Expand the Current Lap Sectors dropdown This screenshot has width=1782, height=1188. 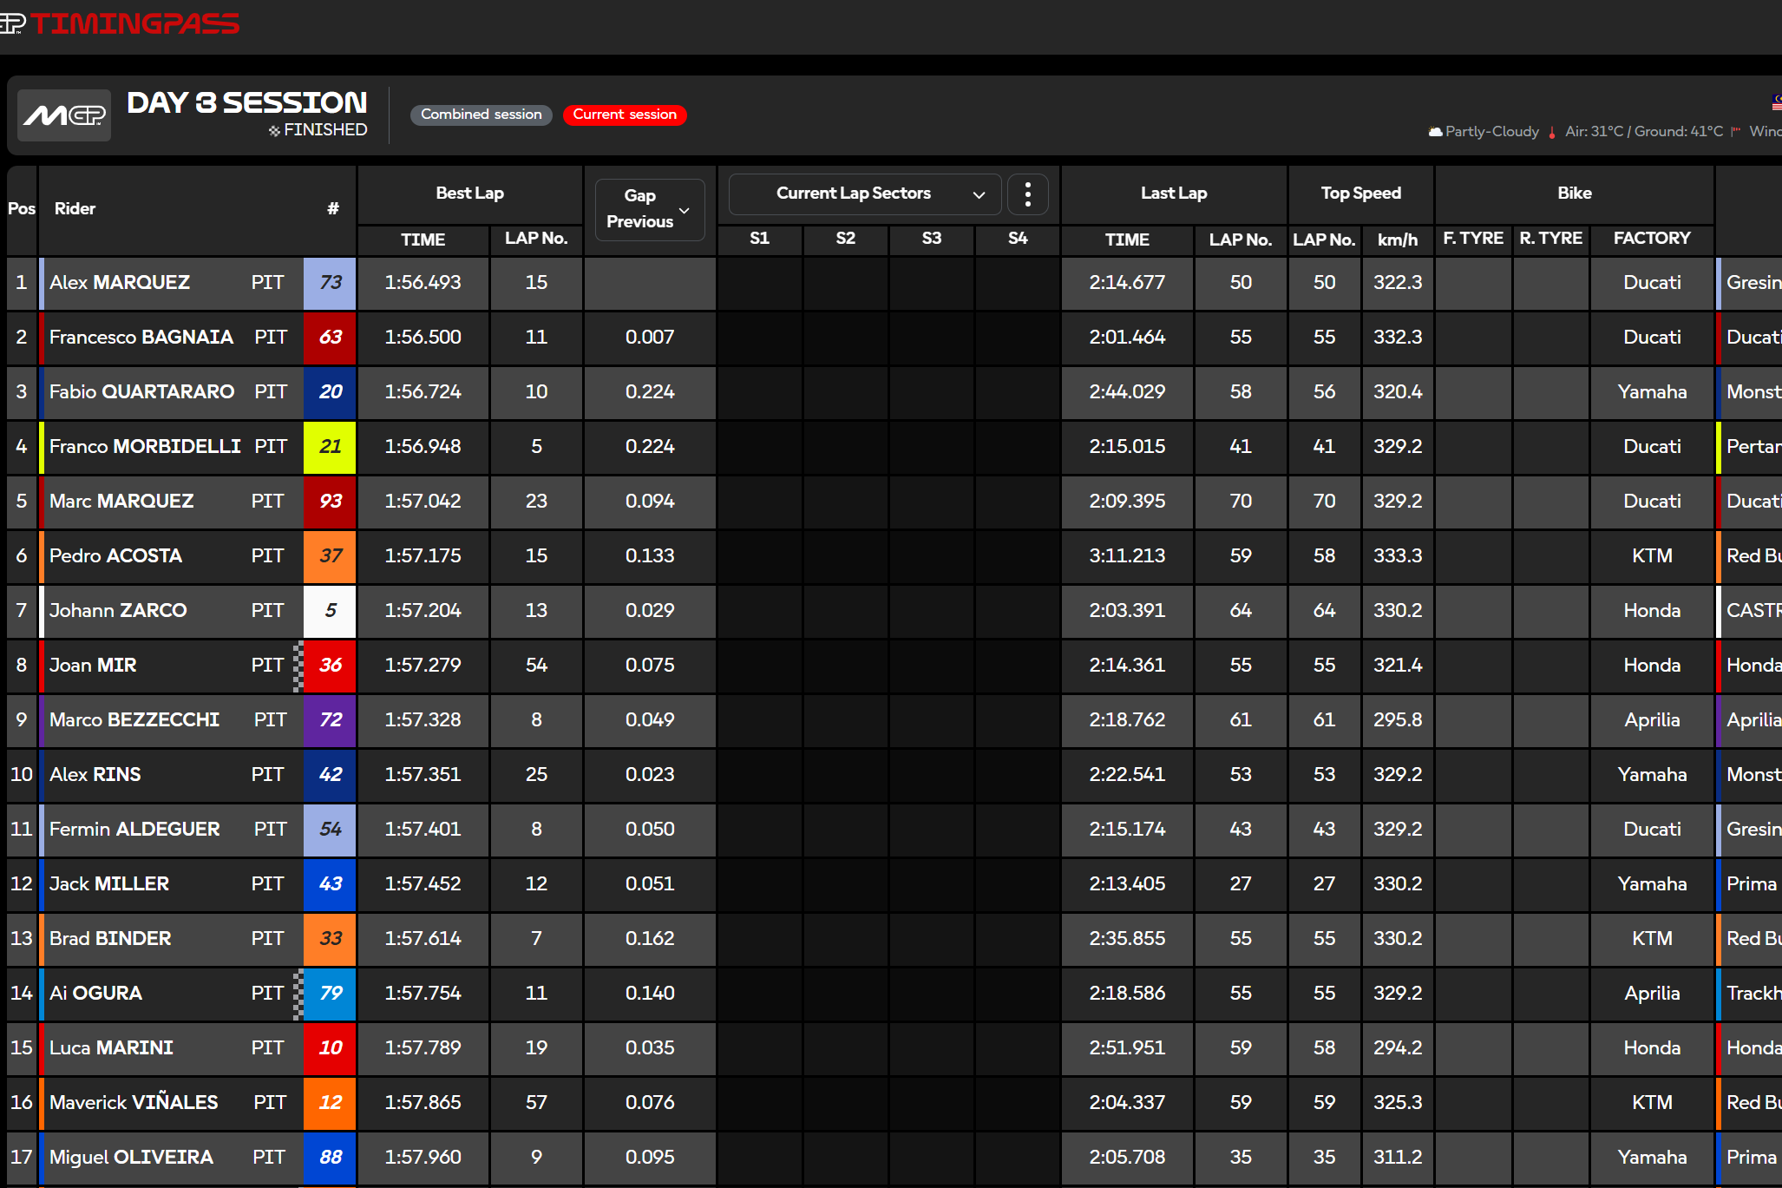click(x=865, y=194)
